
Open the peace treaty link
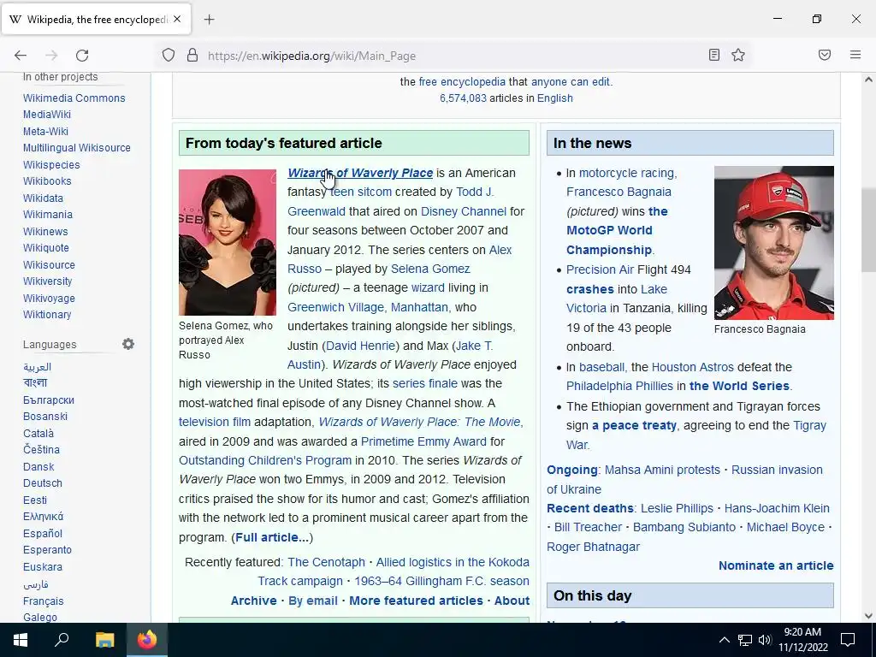coord(634,426)
